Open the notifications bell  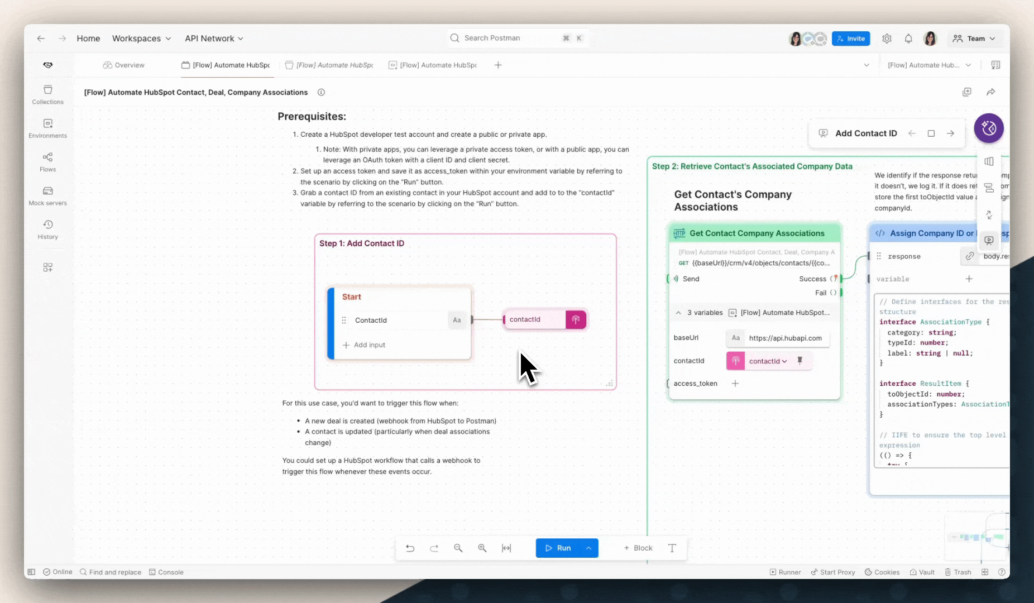click(x=908, y=38)
